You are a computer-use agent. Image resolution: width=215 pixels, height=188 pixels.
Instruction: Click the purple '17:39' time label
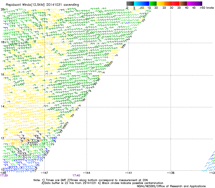click(4, 176)
